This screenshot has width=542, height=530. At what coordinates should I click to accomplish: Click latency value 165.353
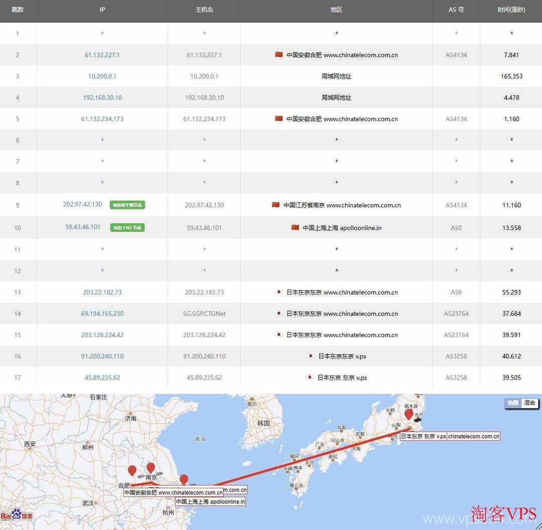(x=511, y=76)
